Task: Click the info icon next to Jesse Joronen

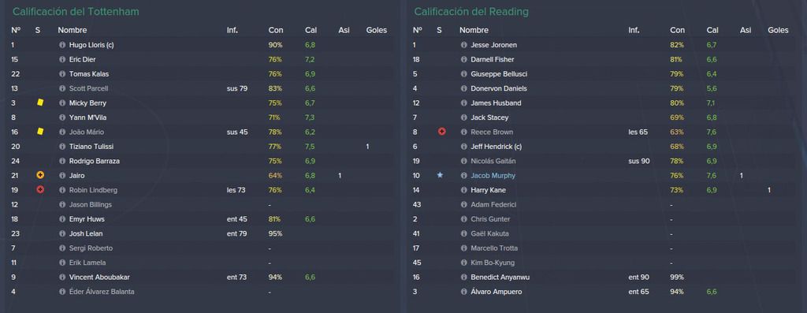Action: click(x=463, y=45)
